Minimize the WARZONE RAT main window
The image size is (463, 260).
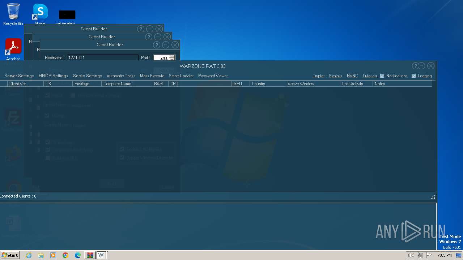[422, 66]
